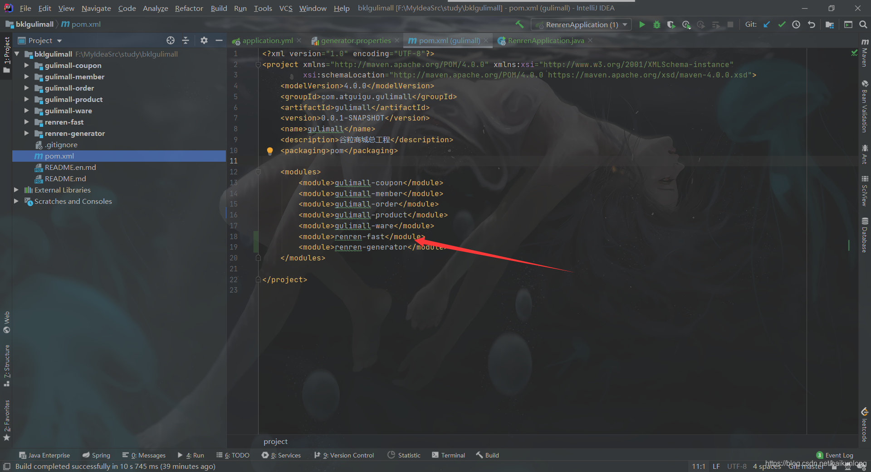Open Project panel settings gear
This screenshot has width=871, height=472.
point(204,40)
